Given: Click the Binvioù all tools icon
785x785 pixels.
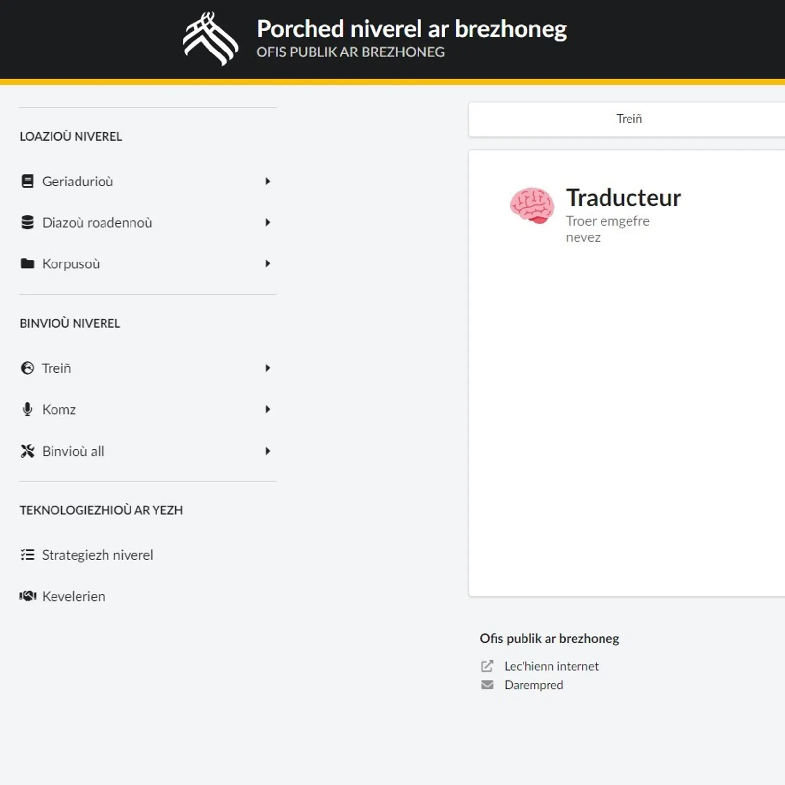Looking at the screenshot, I should tap(27, 451).
